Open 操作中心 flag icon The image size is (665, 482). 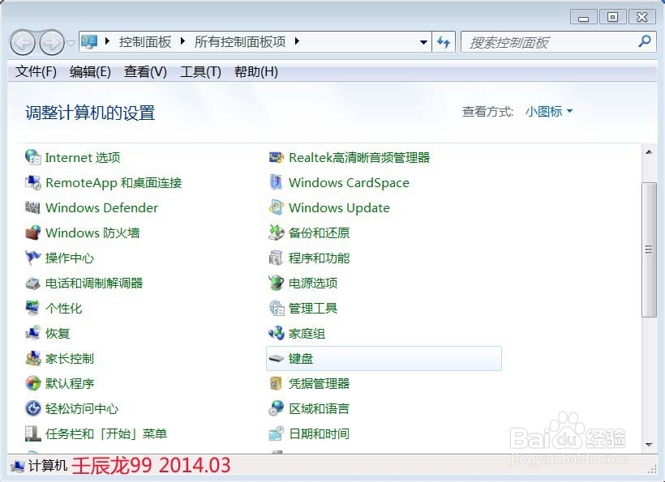click(x=32, y=258)
